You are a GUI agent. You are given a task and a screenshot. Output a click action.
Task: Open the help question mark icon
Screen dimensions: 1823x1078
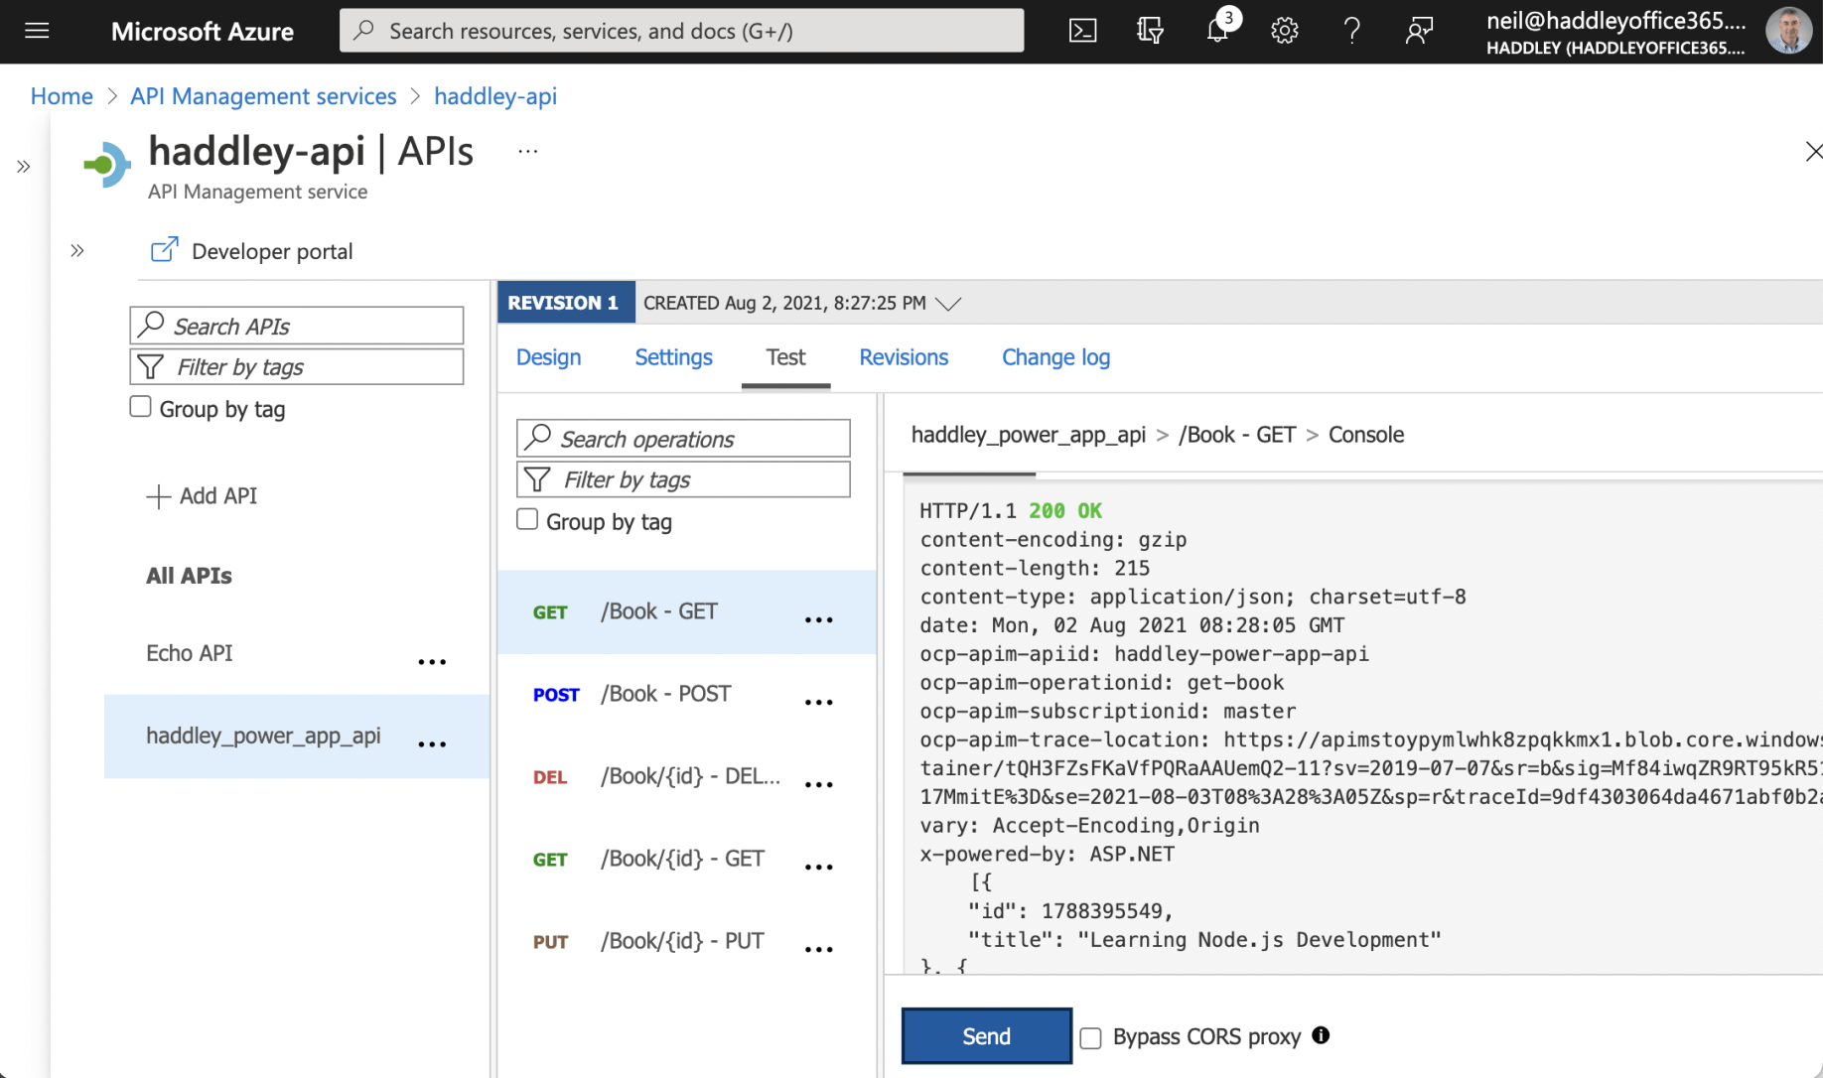point(1351,31)
